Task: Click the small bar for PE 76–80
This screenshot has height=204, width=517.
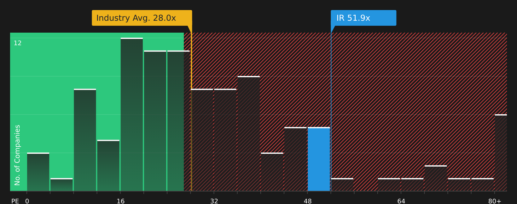Action: coord(482,185)
